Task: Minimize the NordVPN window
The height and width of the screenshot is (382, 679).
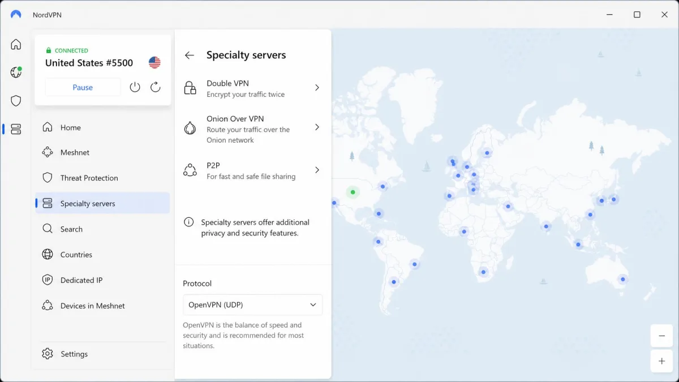Action: (610, 15)
